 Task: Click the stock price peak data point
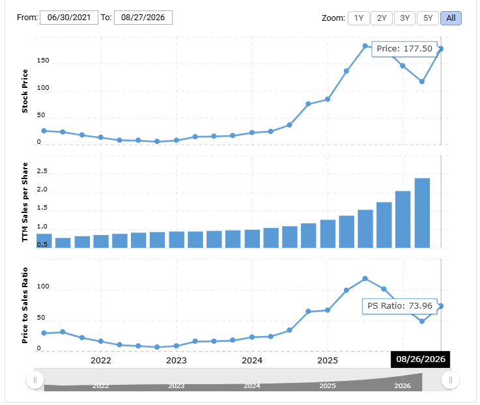(365, 46)
